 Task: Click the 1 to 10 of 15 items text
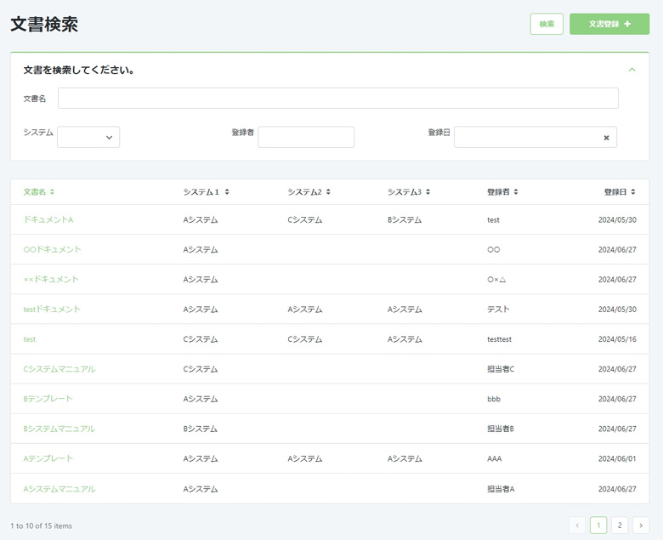click(x=41, y=526)
